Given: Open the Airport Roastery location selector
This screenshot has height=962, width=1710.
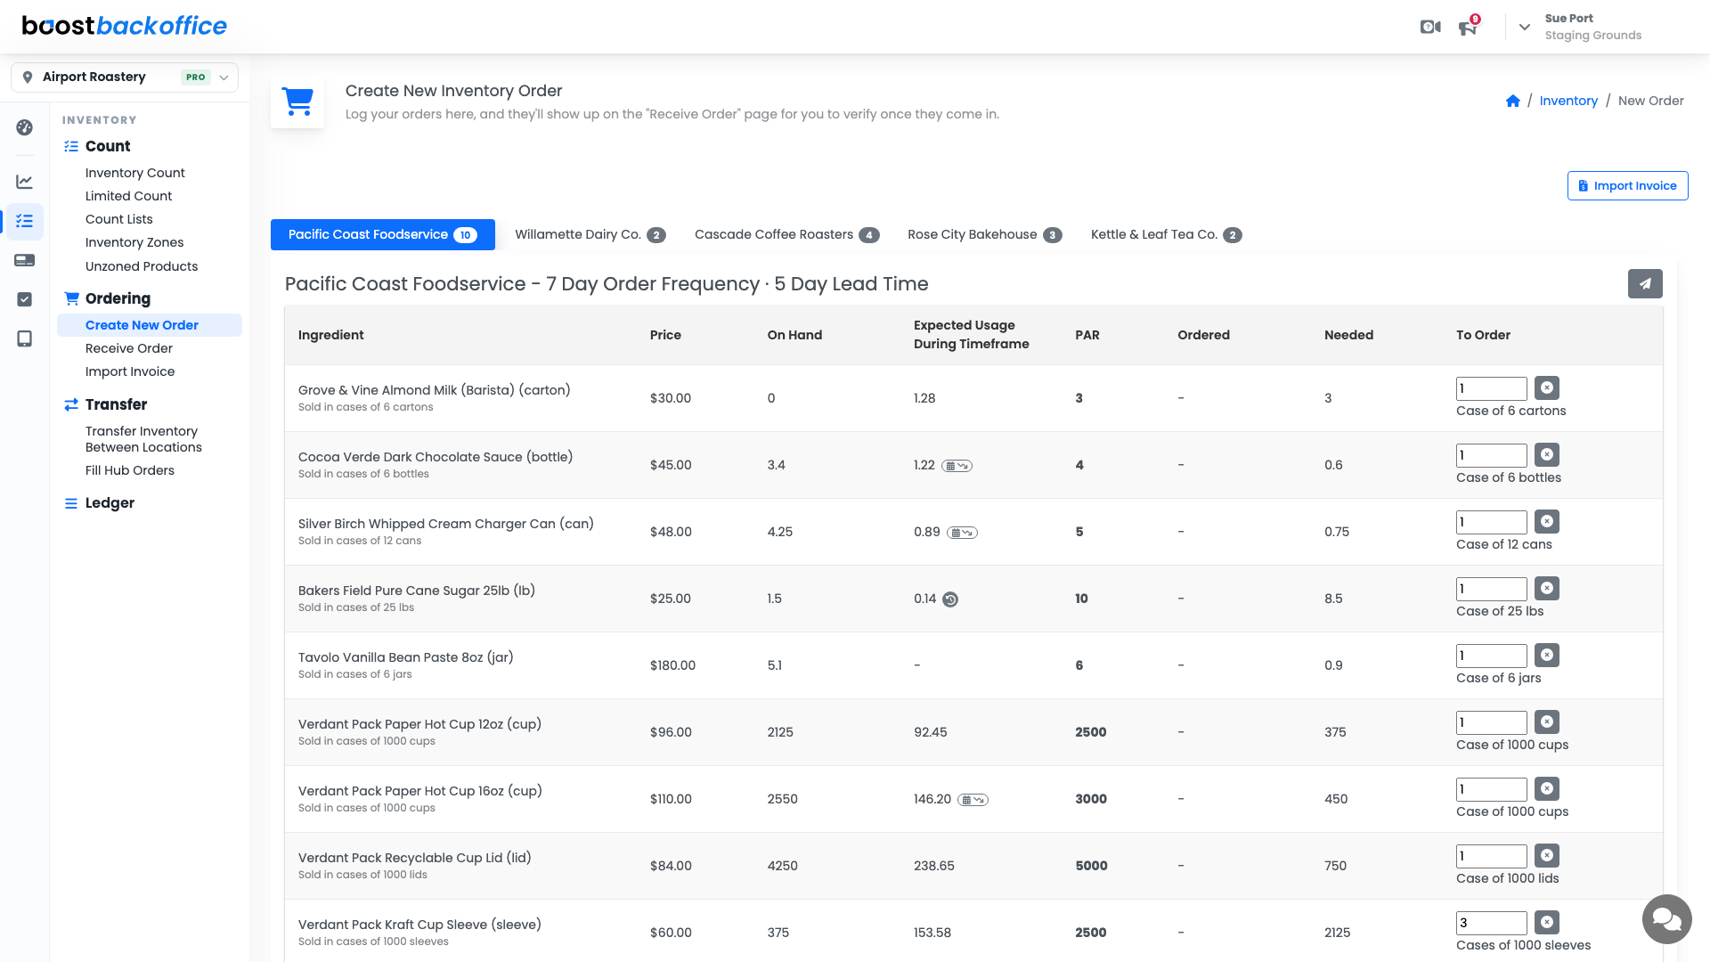Looking at the screenshot, I should [x=125, y=77].
